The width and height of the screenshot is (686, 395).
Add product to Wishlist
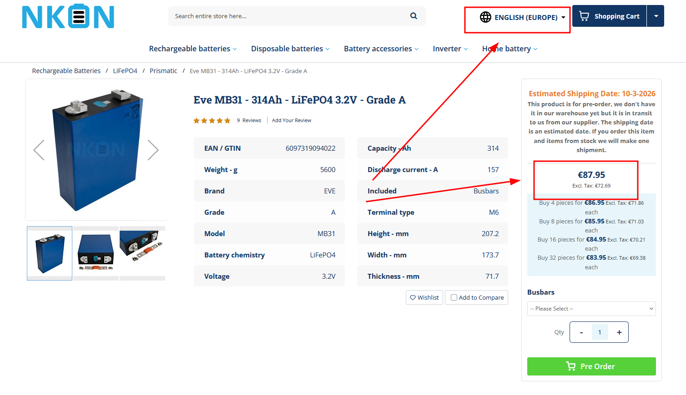click(424, 297)
